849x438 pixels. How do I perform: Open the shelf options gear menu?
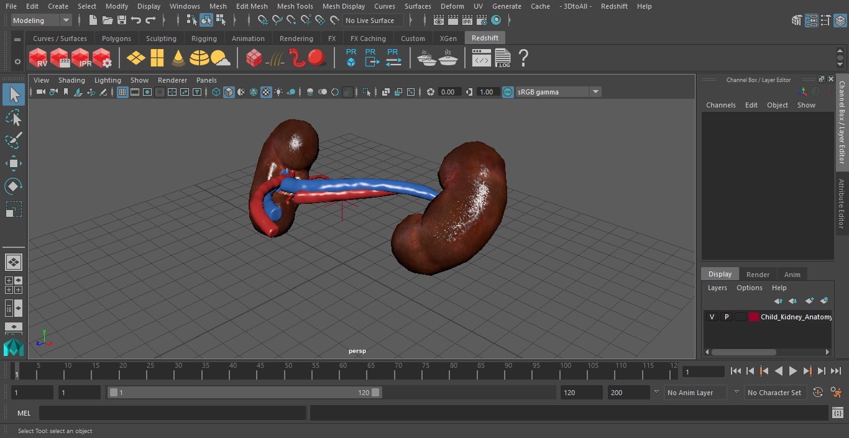pos(17,62)
